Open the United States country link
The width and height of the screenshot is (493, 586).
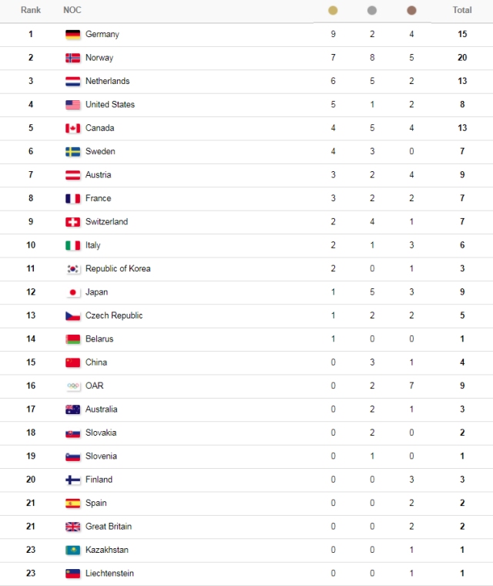(x=109, y=105)
